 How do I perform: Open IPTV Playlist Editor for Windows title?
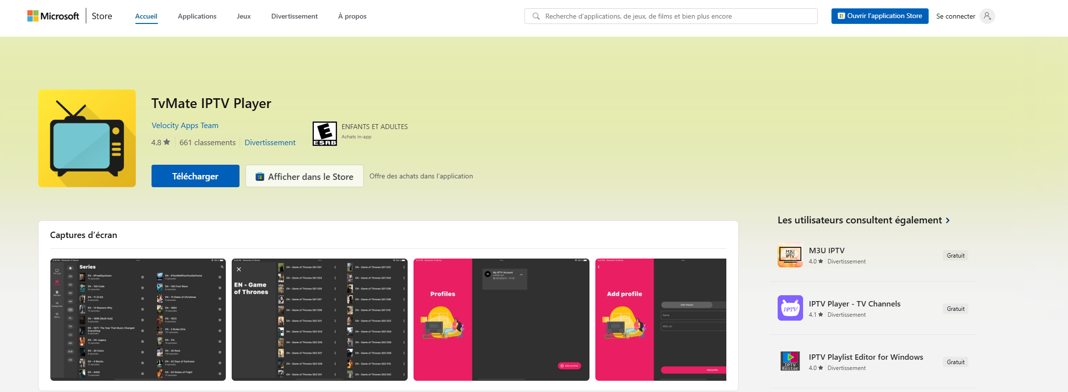pyautogui.click(x=866, y=357)
